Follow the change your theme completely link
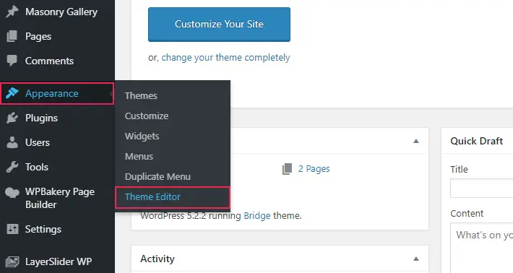Viewport: 513px width, 273px height. (225, 58)
